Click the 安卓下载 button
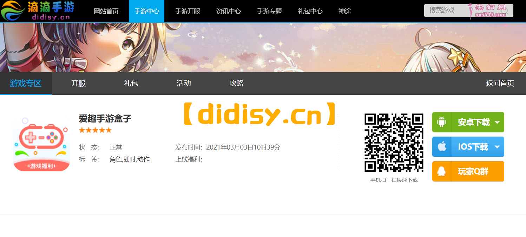 [x=468, y=122]
